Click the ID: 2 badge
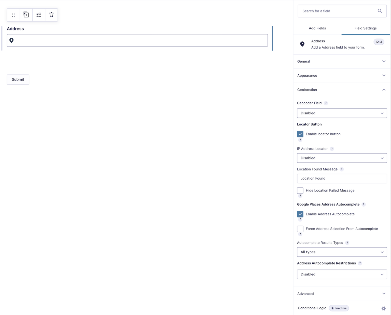Screen dimensions: 391x315 point(379,42)
